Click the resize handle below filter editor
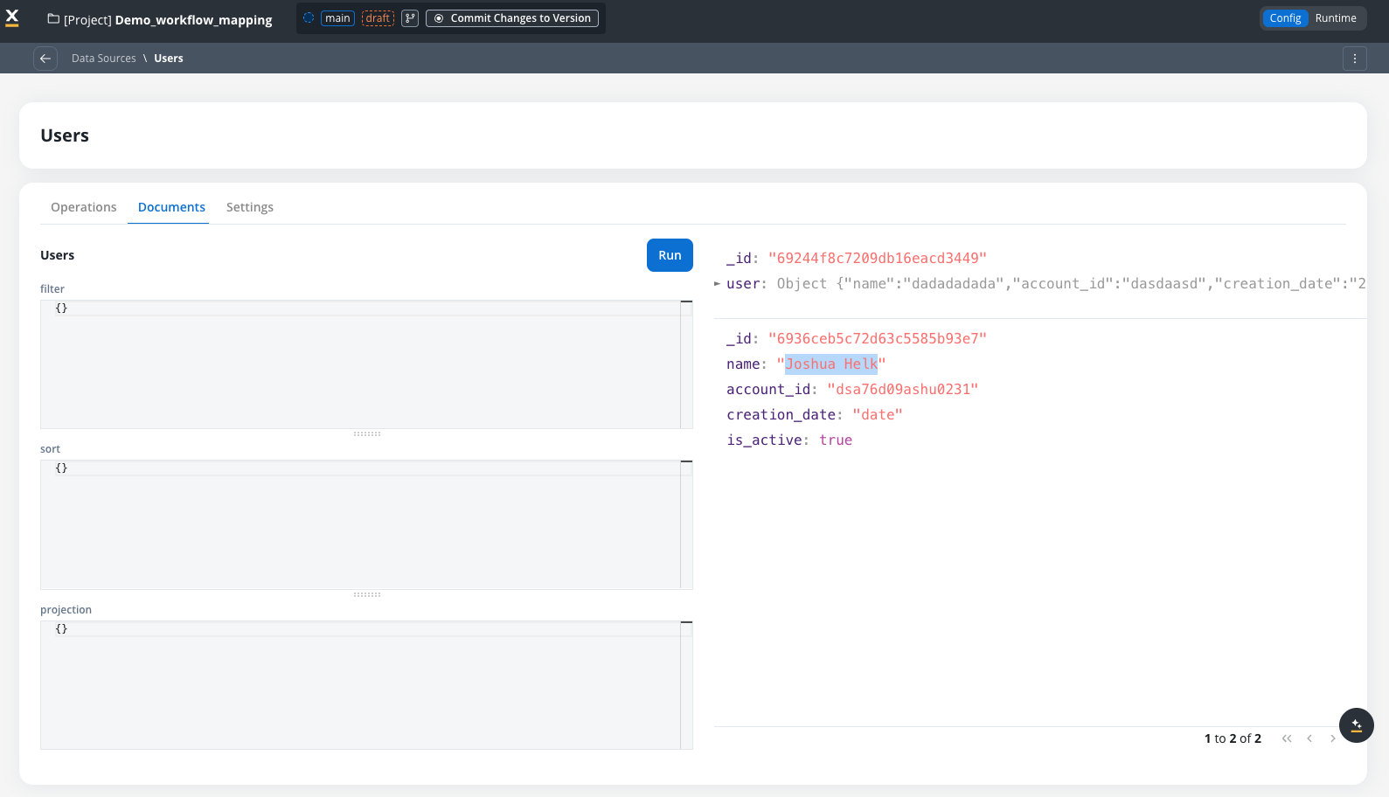Screen dimensions: 1389x797 366,433
